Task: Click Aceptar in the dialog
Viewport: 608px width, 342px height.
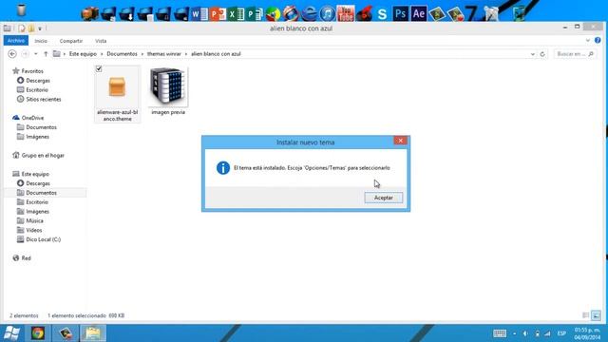Action: (x=384, y=198)
